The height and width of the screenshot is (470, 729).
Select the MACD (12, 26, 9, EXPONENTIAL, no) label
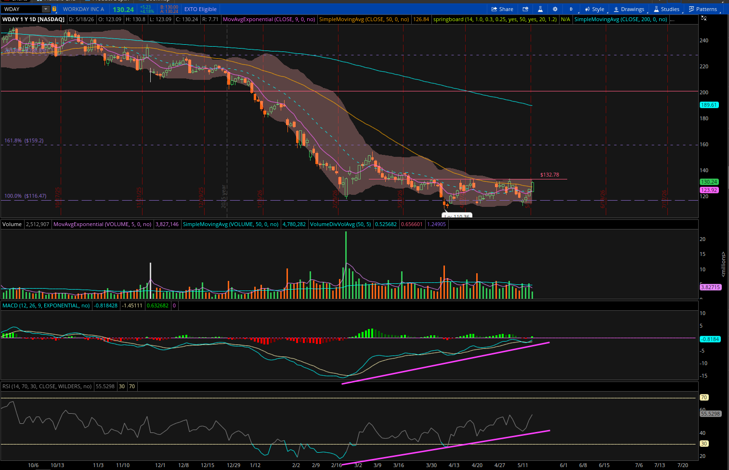point(46,305)
